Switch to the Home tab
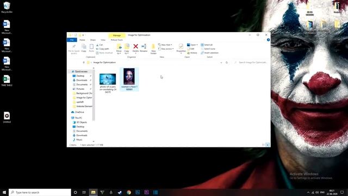Viewport: 348px width, 196px height. [x=82, y=40]
